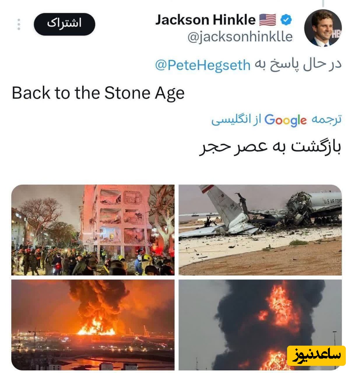Open the black smoke and flames photo
Viewport: 353px width, 373px height.
260,325
